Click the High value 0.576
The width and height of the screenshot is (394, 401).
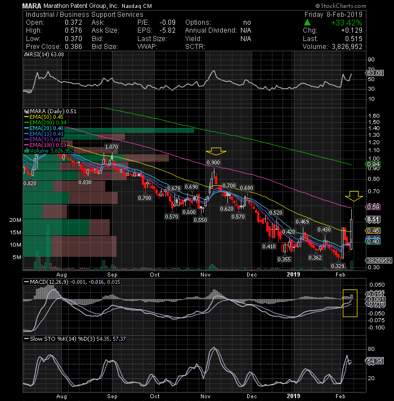73,30
